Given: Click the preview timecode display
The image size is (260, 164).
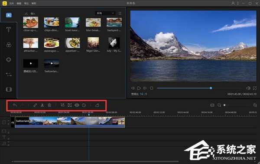Looking at the screenshot, I should 242,94.
